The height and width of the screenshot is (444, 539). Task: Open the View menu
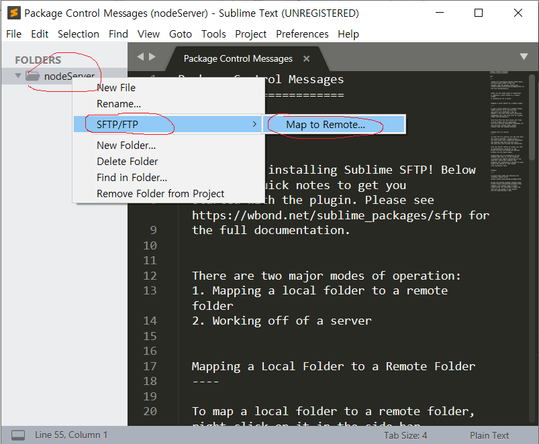coord(148,34)
